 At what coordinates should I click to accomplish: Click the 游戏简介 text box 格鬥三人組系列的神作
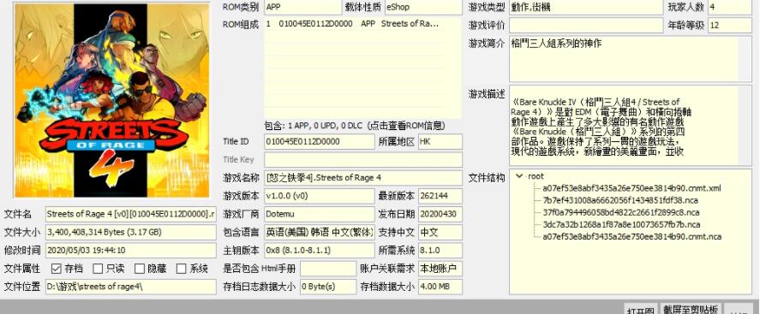[x=630, y=60]
